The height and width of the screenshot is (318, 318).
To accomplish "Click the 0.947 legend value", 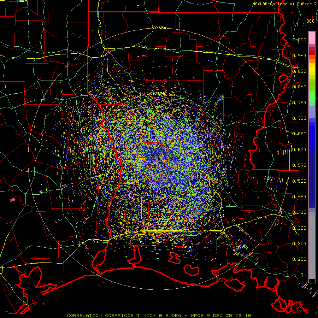I will point(299,55).
